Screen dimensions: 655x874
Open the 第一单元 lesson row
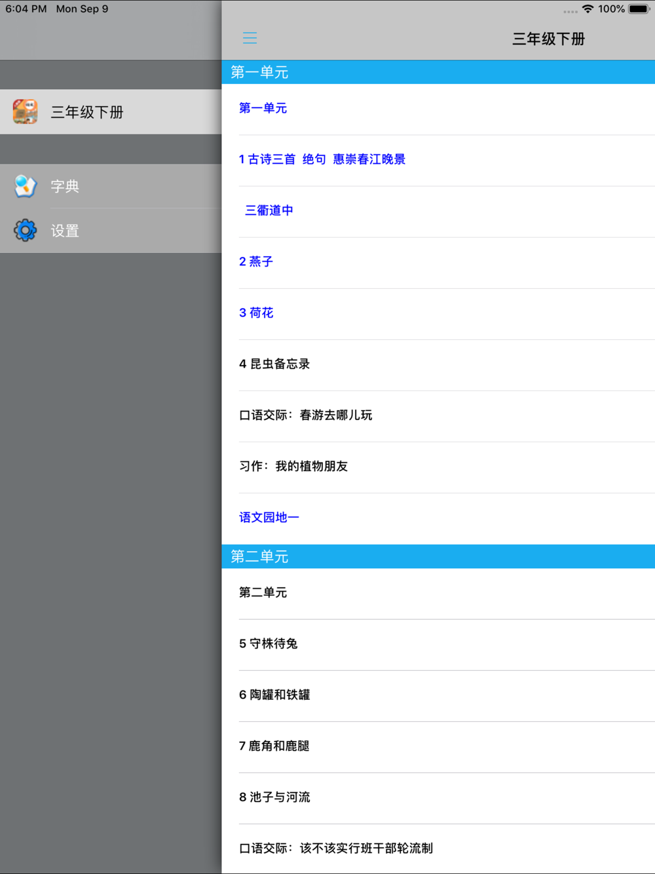[438, 109]
